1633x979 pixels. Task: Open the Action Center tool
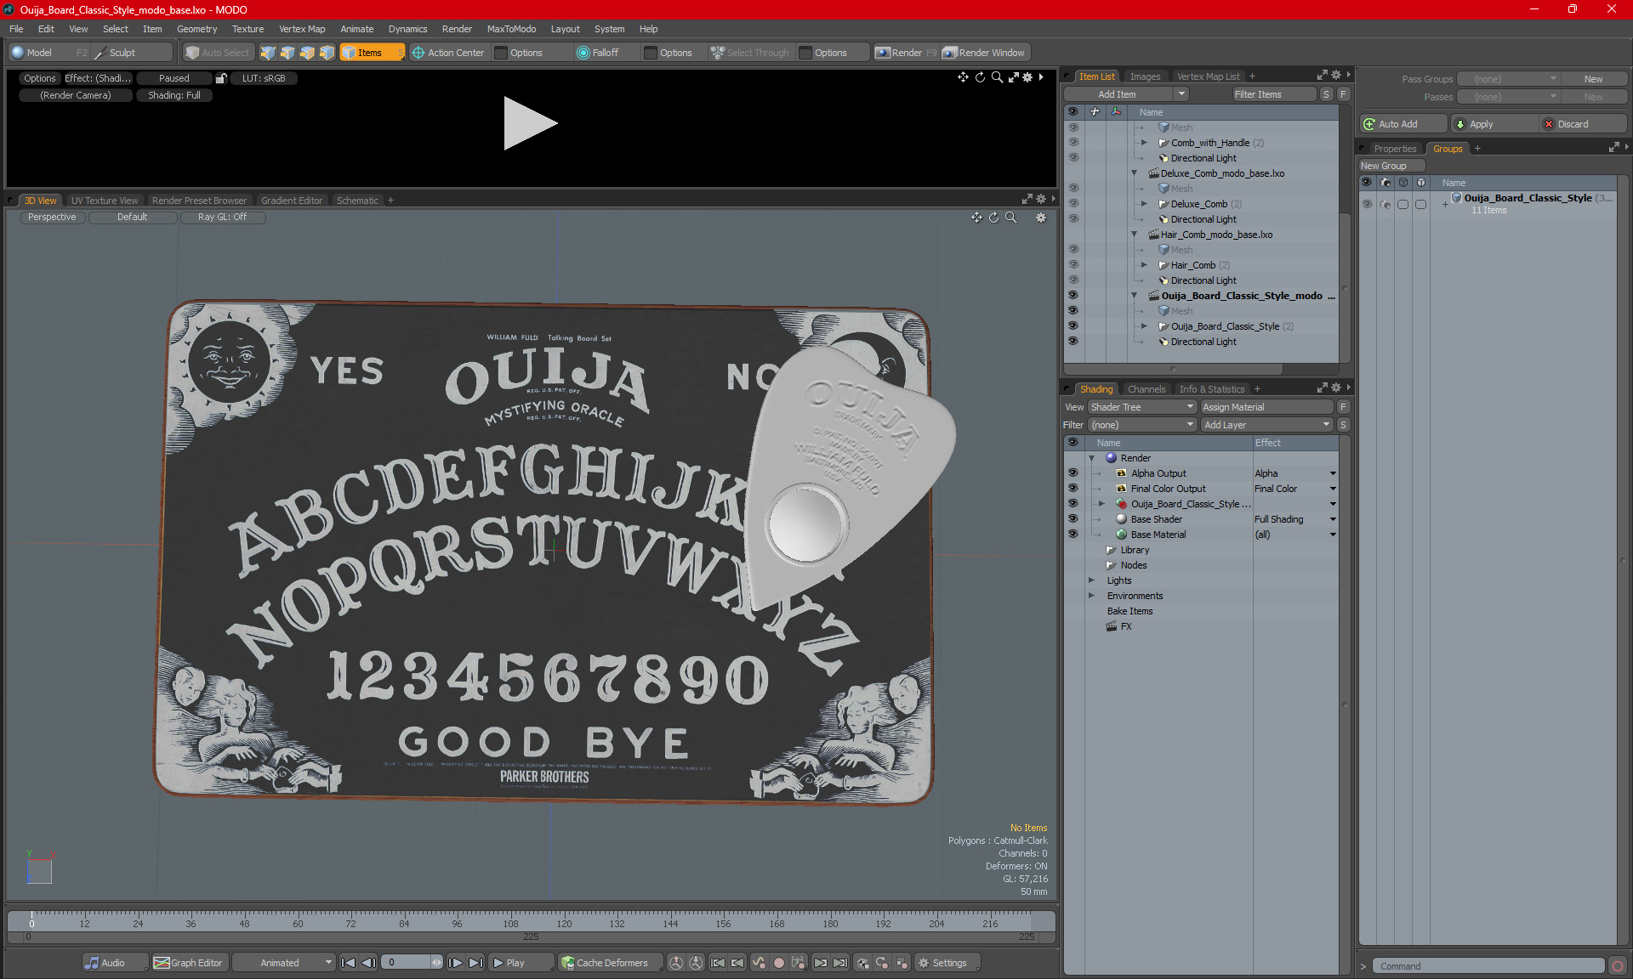448,53
